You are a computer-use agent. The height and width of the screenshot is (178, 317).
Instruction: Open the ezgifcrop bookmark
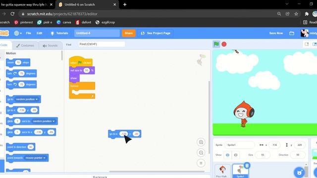click(x=105, y=22)
